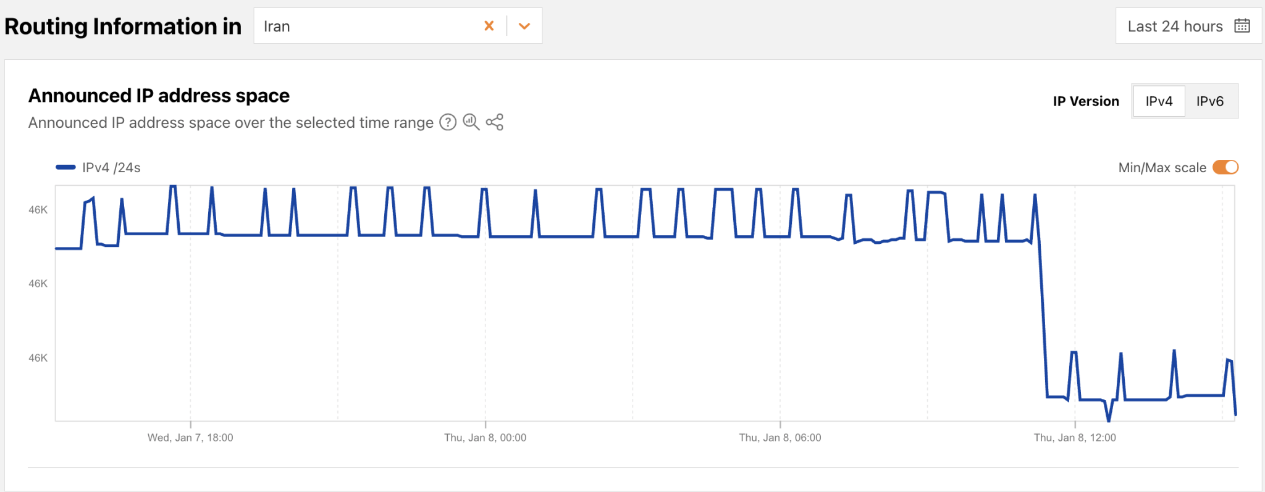1265x492 pixels.
Task: Expand the location dropdown chevron
Action: 524,26
